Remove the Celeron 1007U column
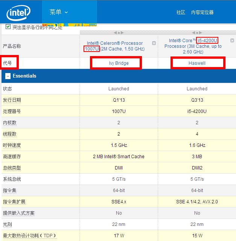Image resolution: width=236 pixels, height=241 pixels. tap(154, 43)
